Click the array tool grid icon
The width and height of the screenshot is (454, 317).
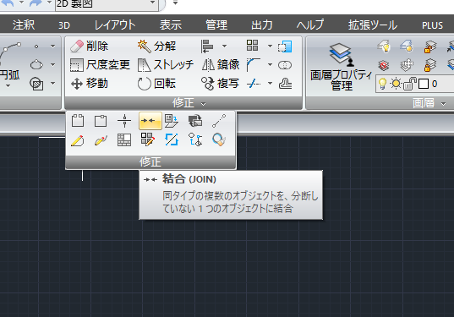[x=252, y=46]
